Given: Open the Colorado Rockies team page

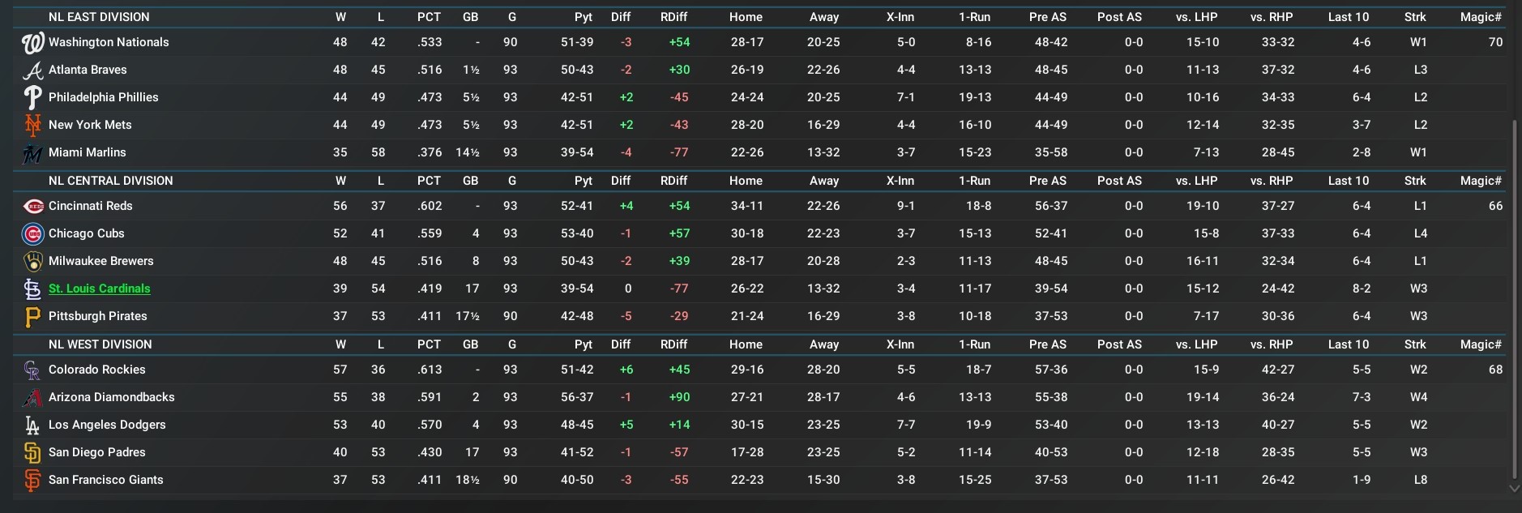Looking at the screenshot, I should 96,370.
